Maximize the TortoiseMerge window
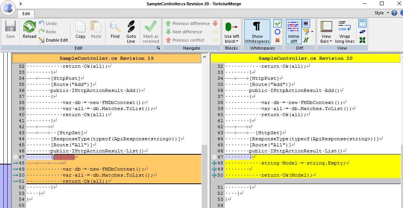 click(382, 3)
